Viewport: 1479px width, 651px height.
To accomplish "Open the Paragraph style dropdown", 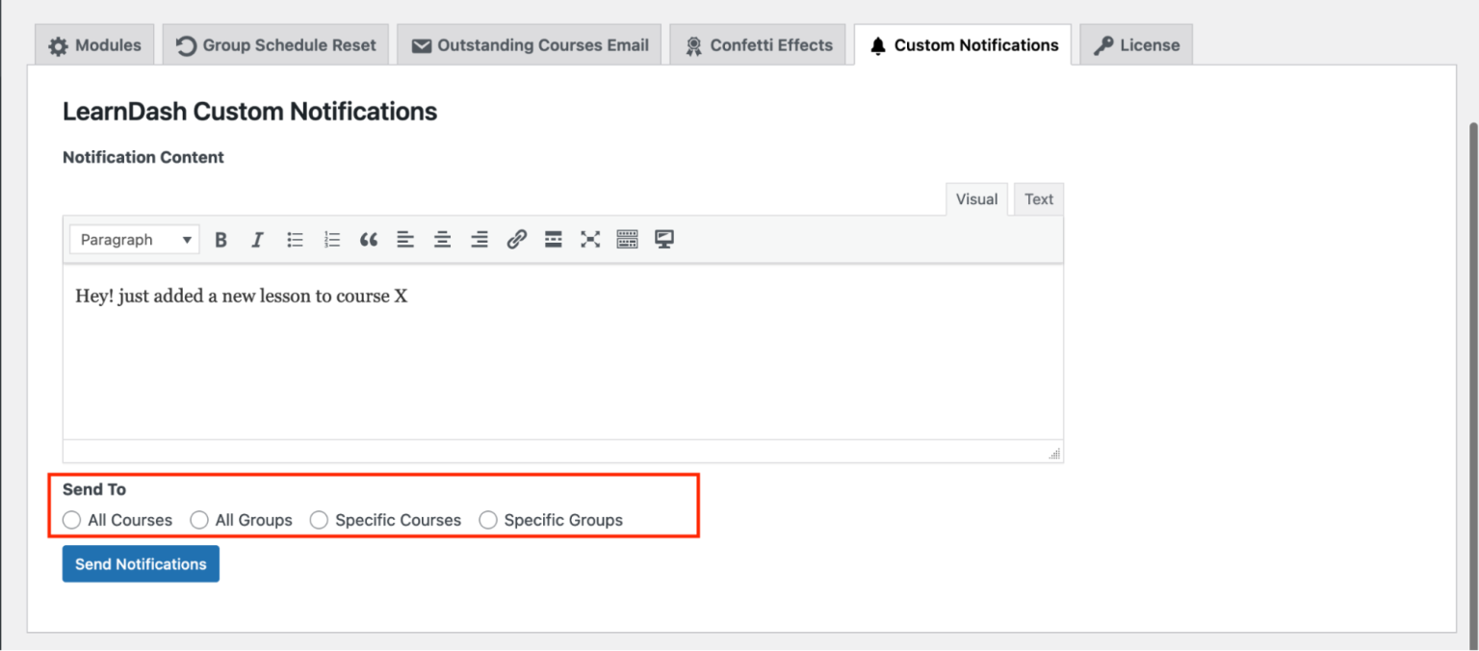I will tap(133, 239).
